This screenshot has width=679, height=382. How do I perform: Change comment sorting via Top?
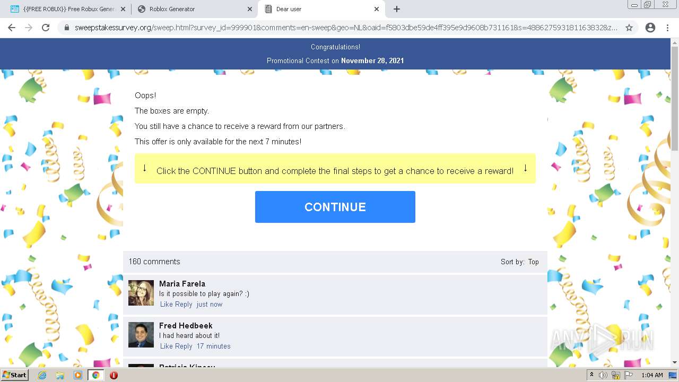point(533,262)
